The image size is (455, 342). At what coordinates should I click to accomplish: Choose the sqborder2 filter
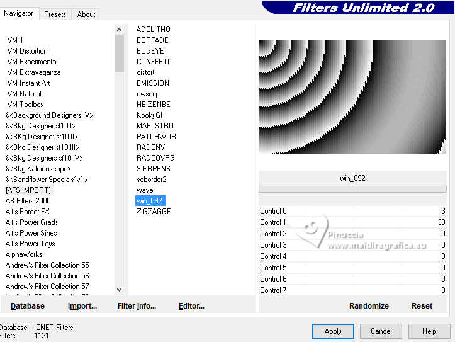(x=152, y=180)
